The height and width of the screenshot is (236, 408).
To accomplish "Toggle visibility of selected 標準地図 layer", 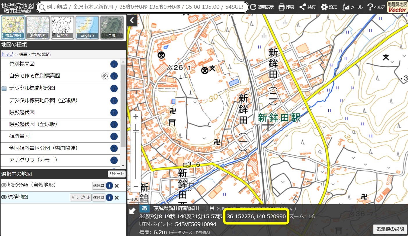I will 4,197.
